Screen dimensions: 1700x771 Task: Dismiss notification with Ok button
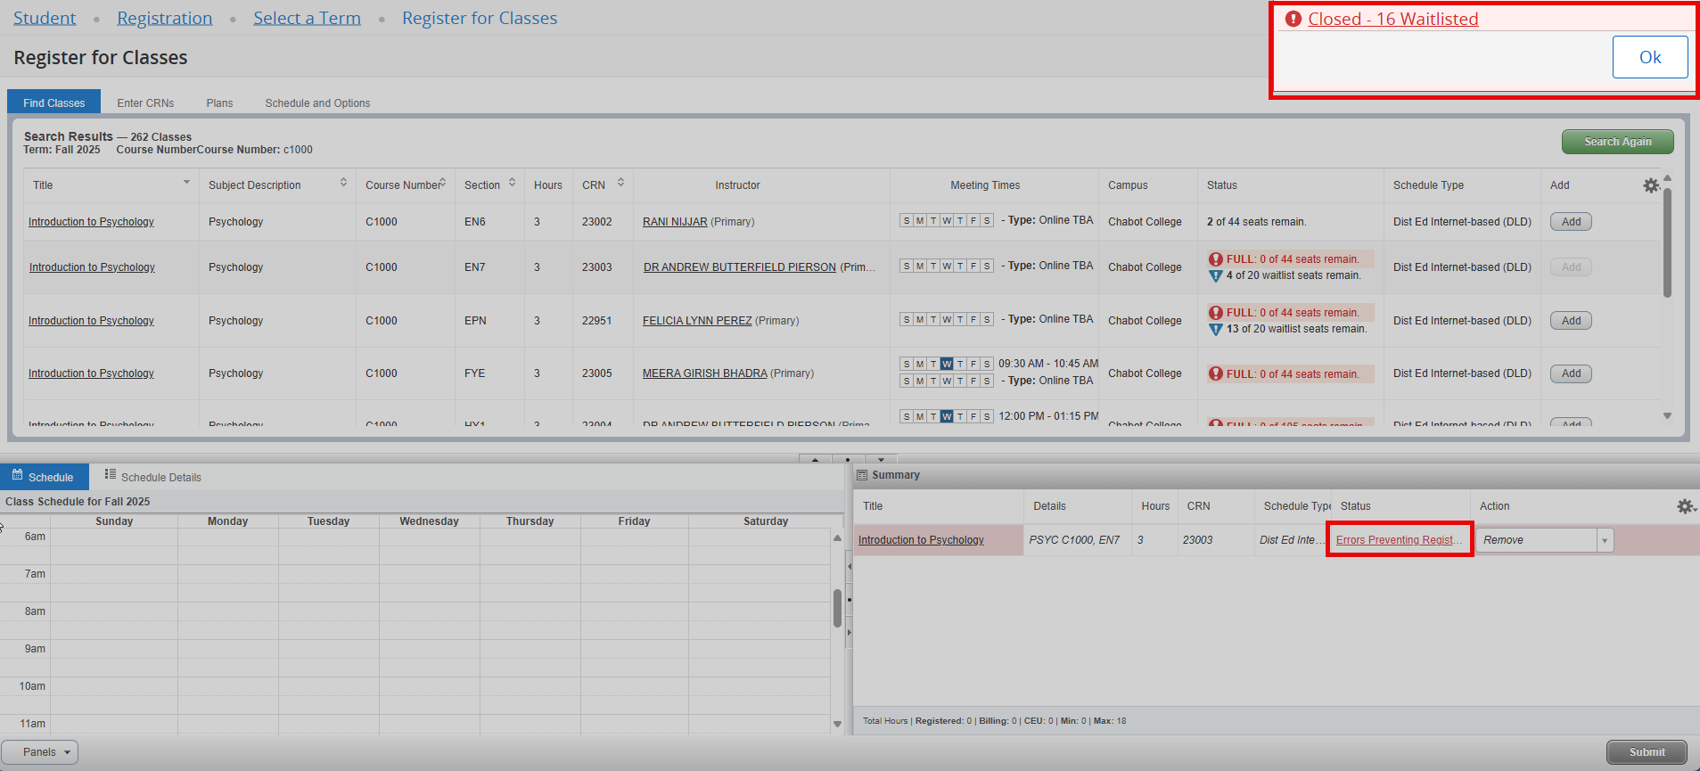point(1649,57)
